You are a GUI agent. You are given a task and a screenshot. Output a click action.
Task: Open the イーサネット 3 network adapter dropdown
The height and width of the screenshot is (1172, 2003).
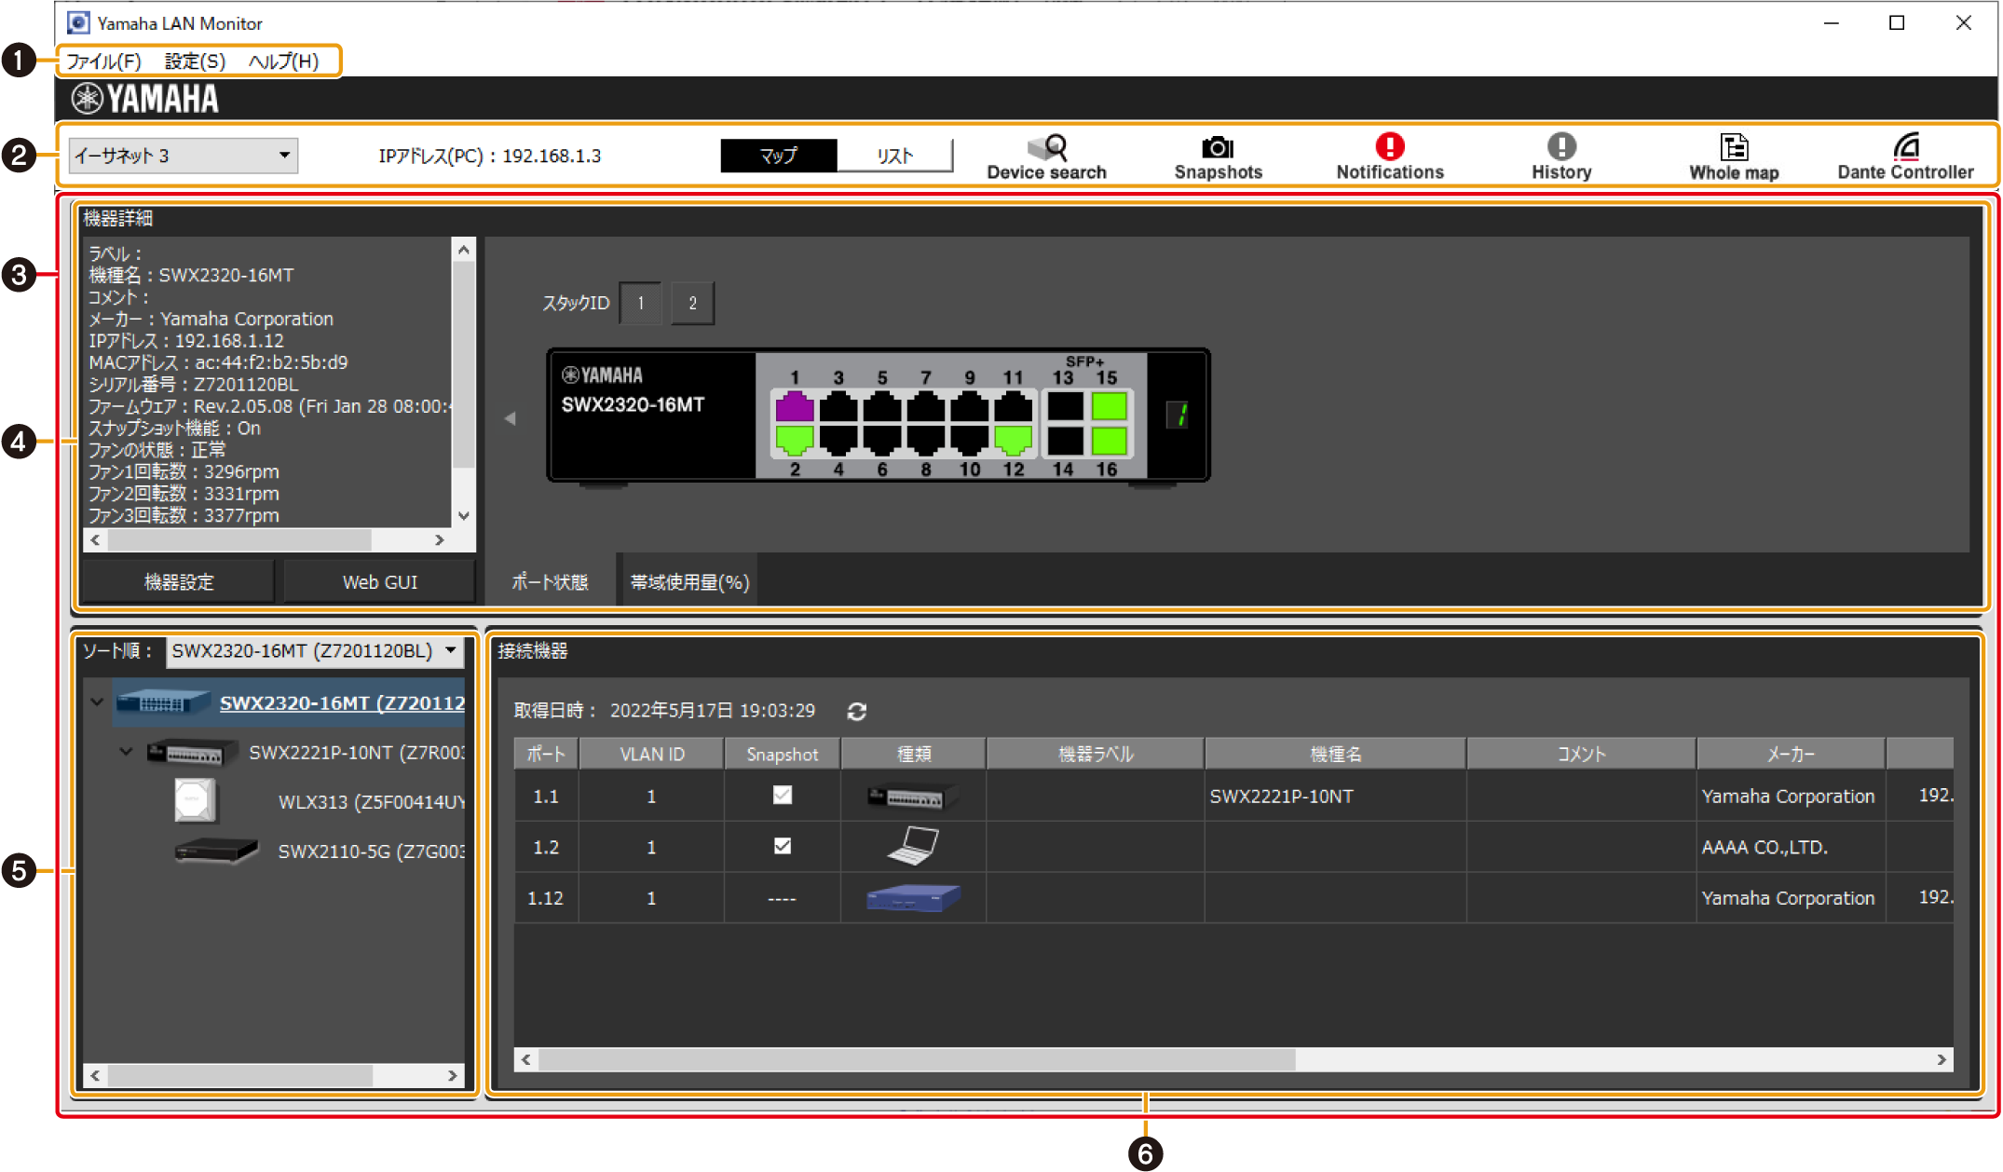point(184,156)
